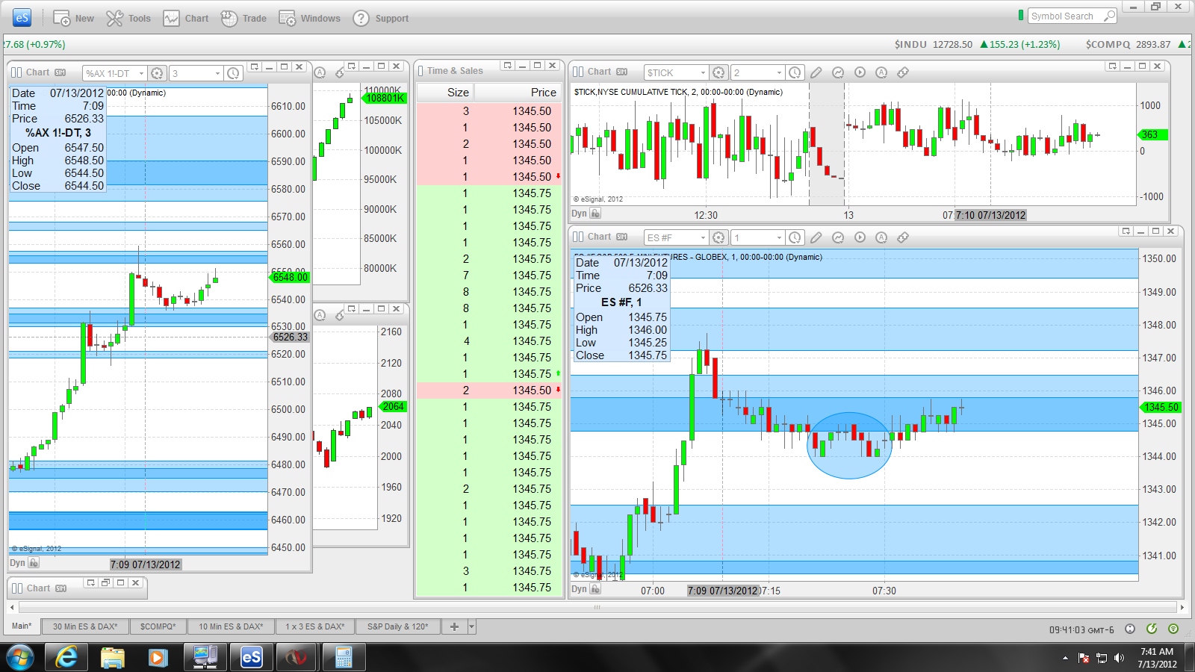1195x672 pixels.
Task: Click time template clock in ES #F chart
Action: (x=795, y=237)
